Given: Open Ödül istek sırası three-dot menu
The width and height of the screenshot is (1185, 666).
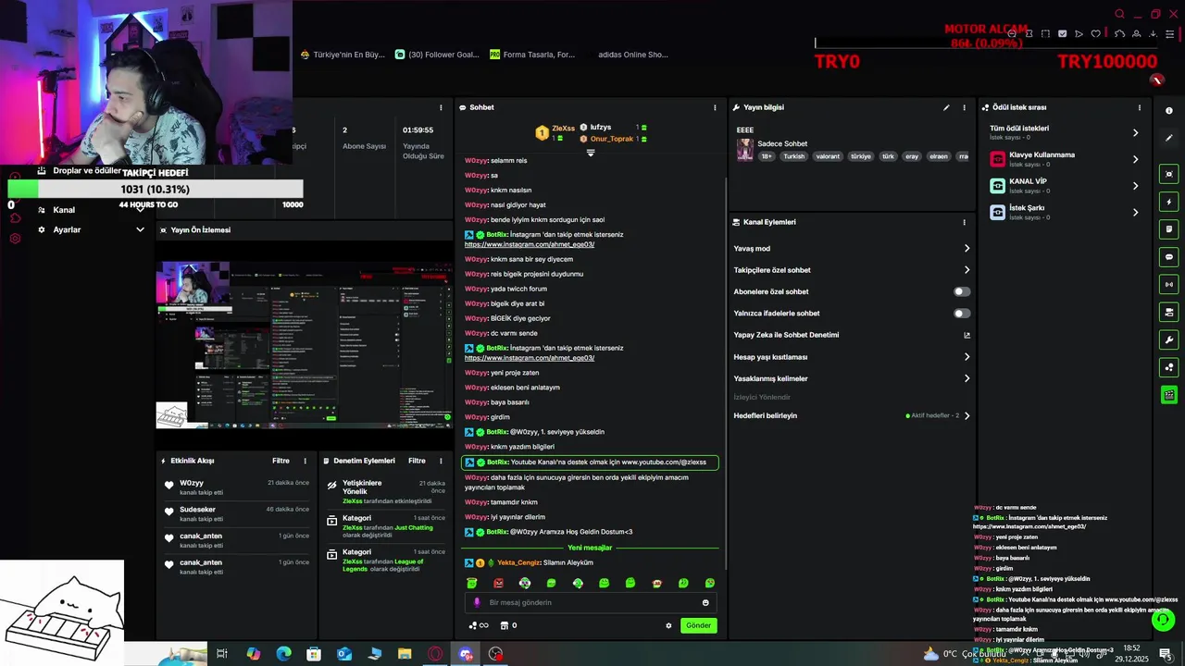Looking at the screenshot, I should click(x=1140, y=107).
